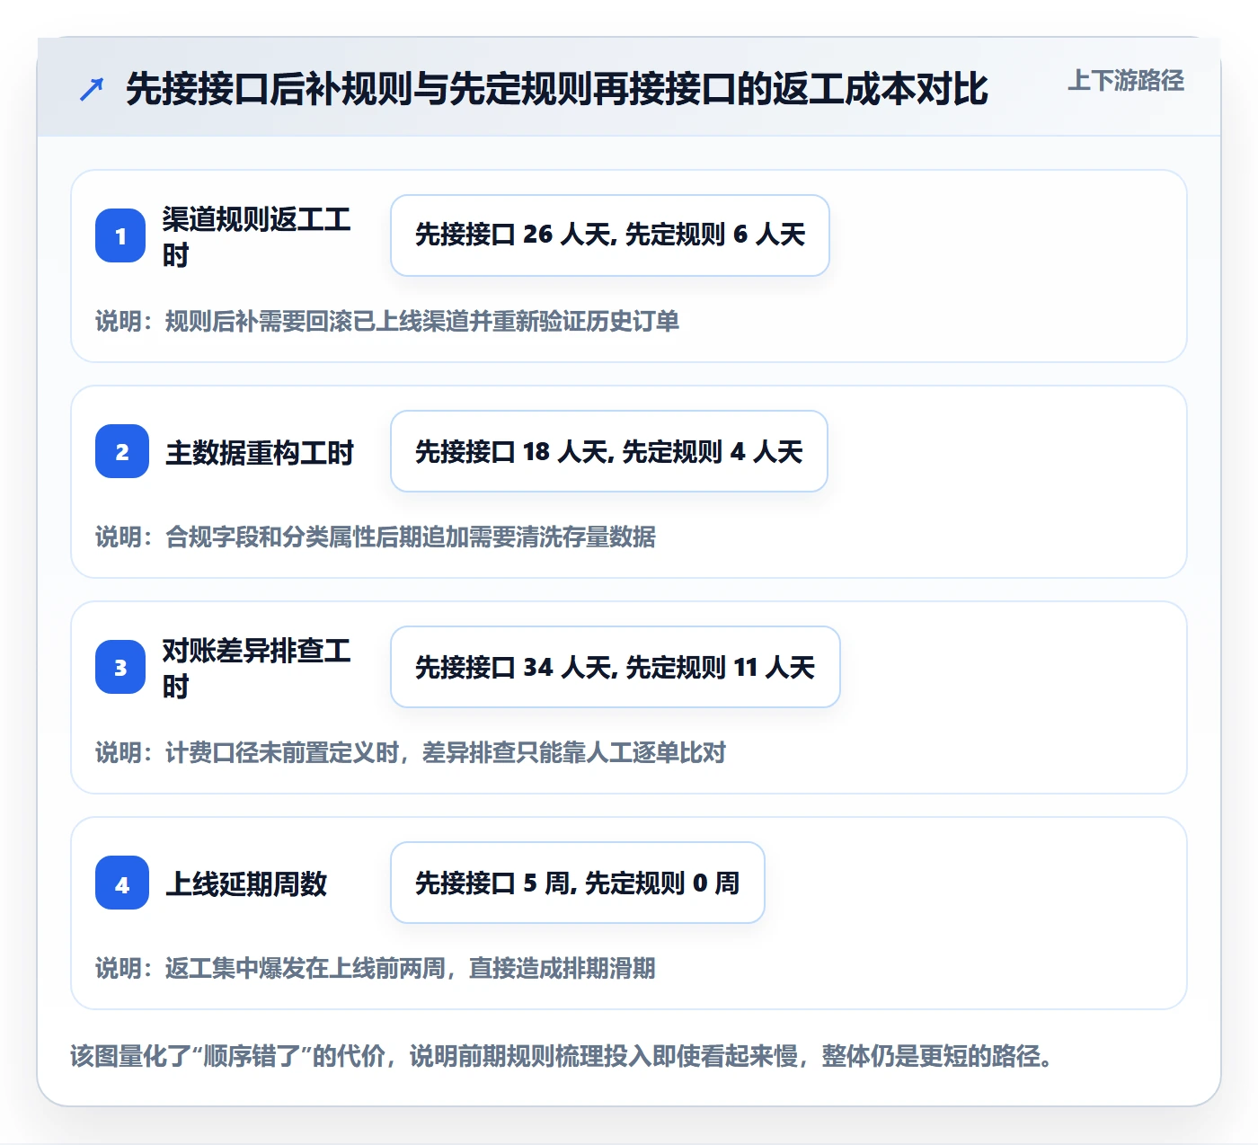This screenshot has width=1258, height=1145.
Task: Click the number 4 badge for 上线延期周数
Action: [x=122, y=883]
